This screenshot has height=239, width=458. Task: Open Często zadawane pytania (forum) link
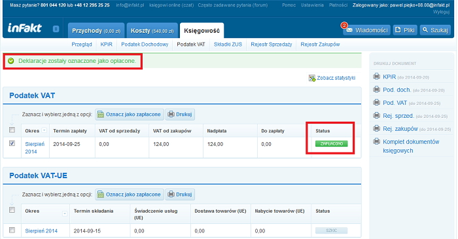click(233, 5)
